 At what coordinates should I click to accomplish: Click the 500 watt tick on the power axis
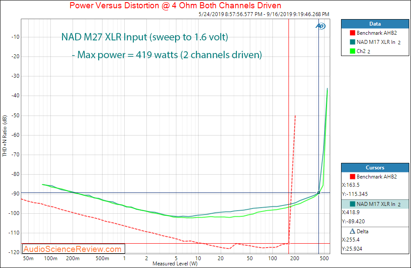click(324, 258)
